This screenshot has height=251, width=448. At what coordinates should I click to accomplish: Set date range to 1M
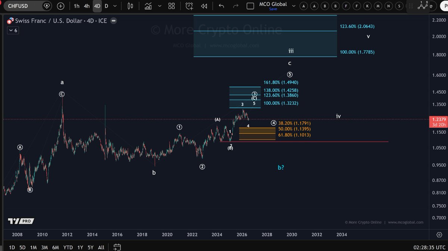[x=34, y=247]
